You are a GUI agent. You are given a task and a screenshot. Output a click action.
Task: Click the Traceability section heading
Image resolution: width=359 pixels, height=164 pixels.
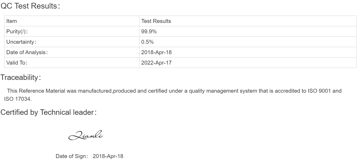(21, 78)
